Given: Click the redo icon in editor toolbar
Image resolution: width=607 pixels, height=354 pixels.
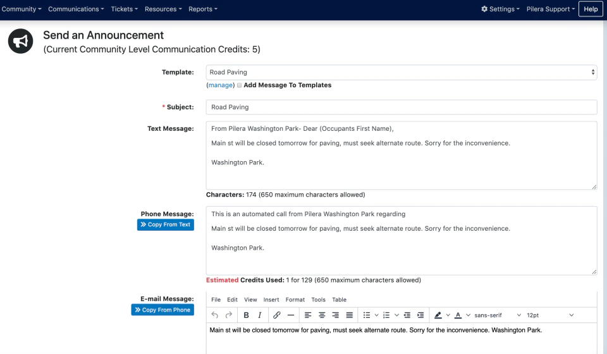Looking at the screenshot, I should point(229,315).
